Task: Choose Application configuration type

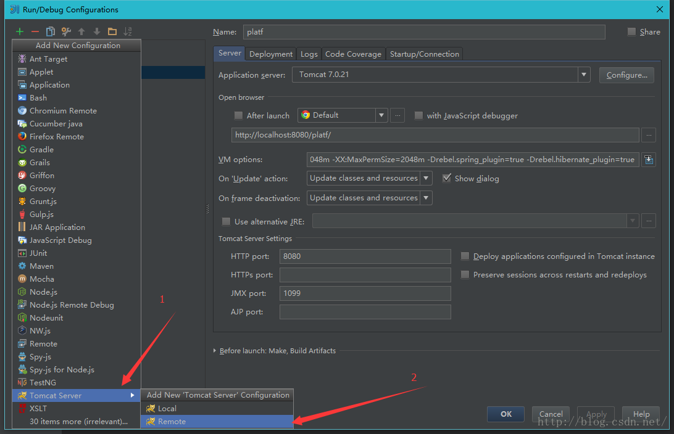Action: pyautogui.click(x=77, y=84)
